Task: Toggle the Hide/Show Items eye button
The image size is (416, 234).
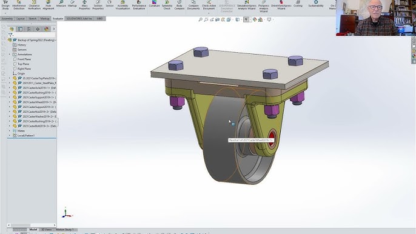Action: click(x=246, y=19)
